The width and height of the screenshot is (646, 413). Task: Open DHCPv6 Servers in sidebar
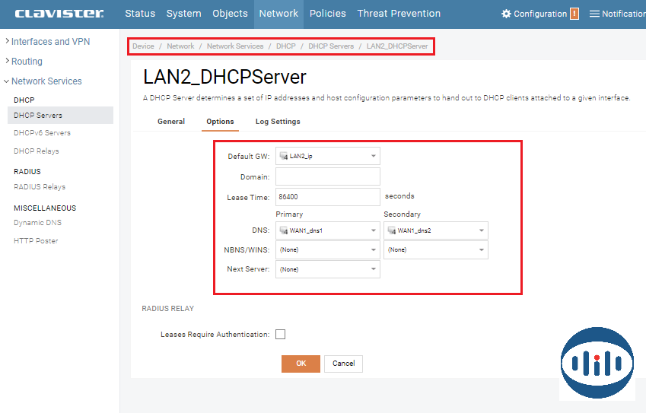point(42,133)
